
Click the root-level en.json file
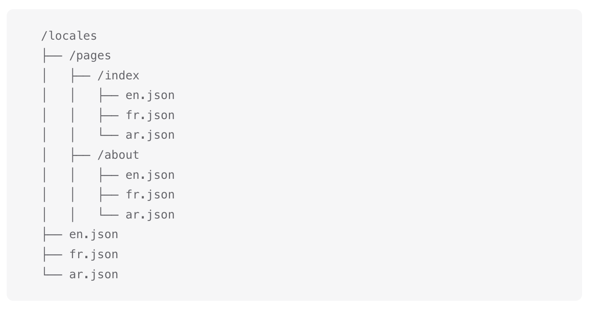click(94, 234)
